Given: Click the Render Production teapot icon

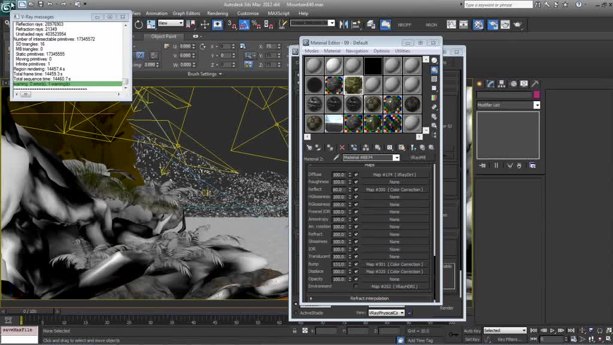Looking at the screenshot, I should (x=518, y=25).
